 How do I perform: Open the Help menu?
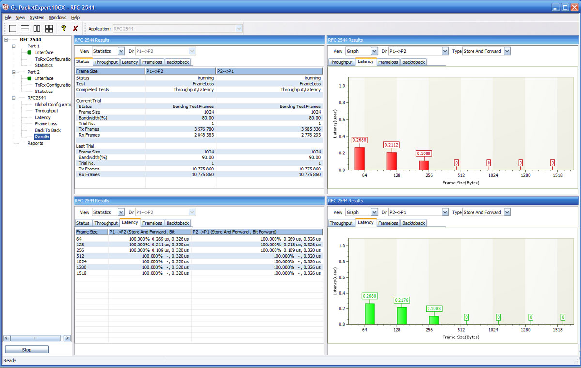coord(76,18)
